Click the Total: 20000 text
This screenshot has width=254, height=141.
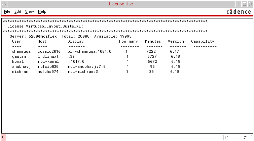[75, 36]
